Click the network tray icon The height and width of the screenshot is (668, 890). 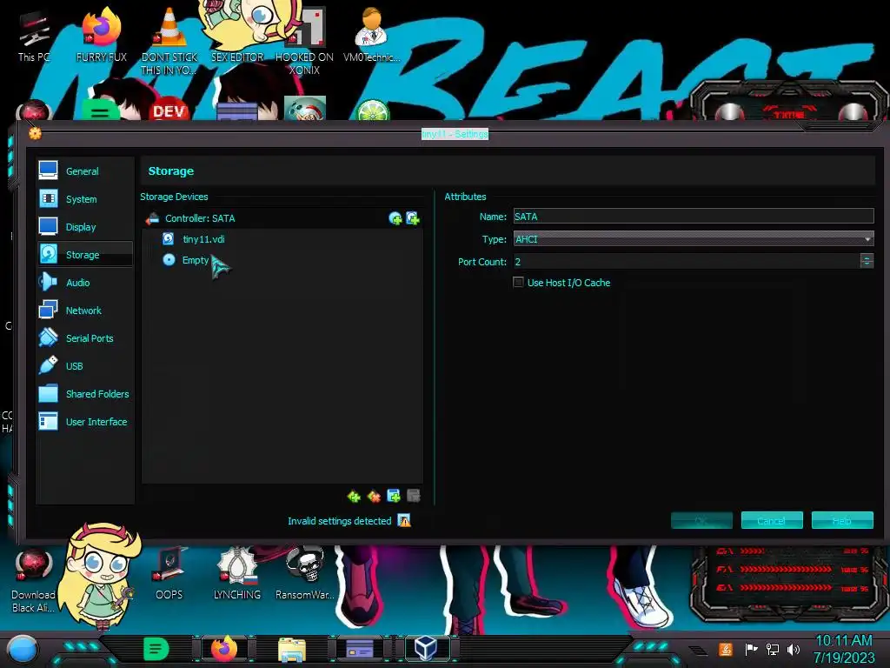(773, 649)
